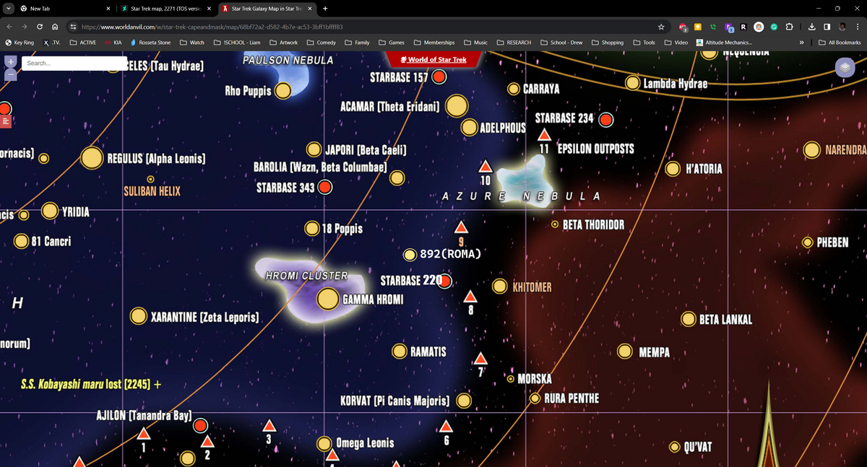Open the Artwork bookmarks folder

(x=284, y=43)
